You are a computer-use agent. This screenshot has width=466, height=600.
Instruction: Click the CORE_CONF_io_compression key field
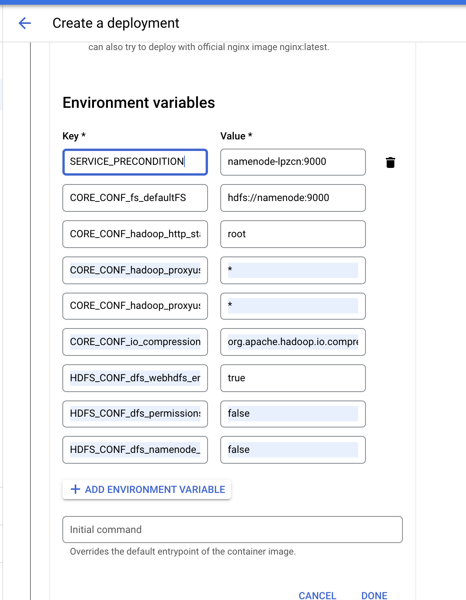point(135,342)
